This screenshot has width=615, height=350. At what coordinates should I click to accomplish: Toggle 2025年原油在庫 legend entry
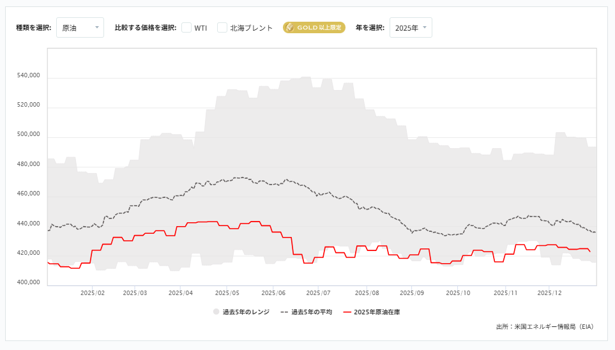(372, 312)
